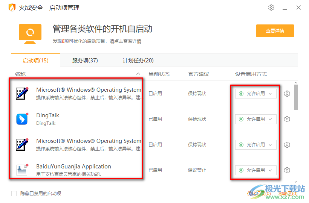Open gear settings for BaiduYunGuanjia row

(x=287, y=170)
